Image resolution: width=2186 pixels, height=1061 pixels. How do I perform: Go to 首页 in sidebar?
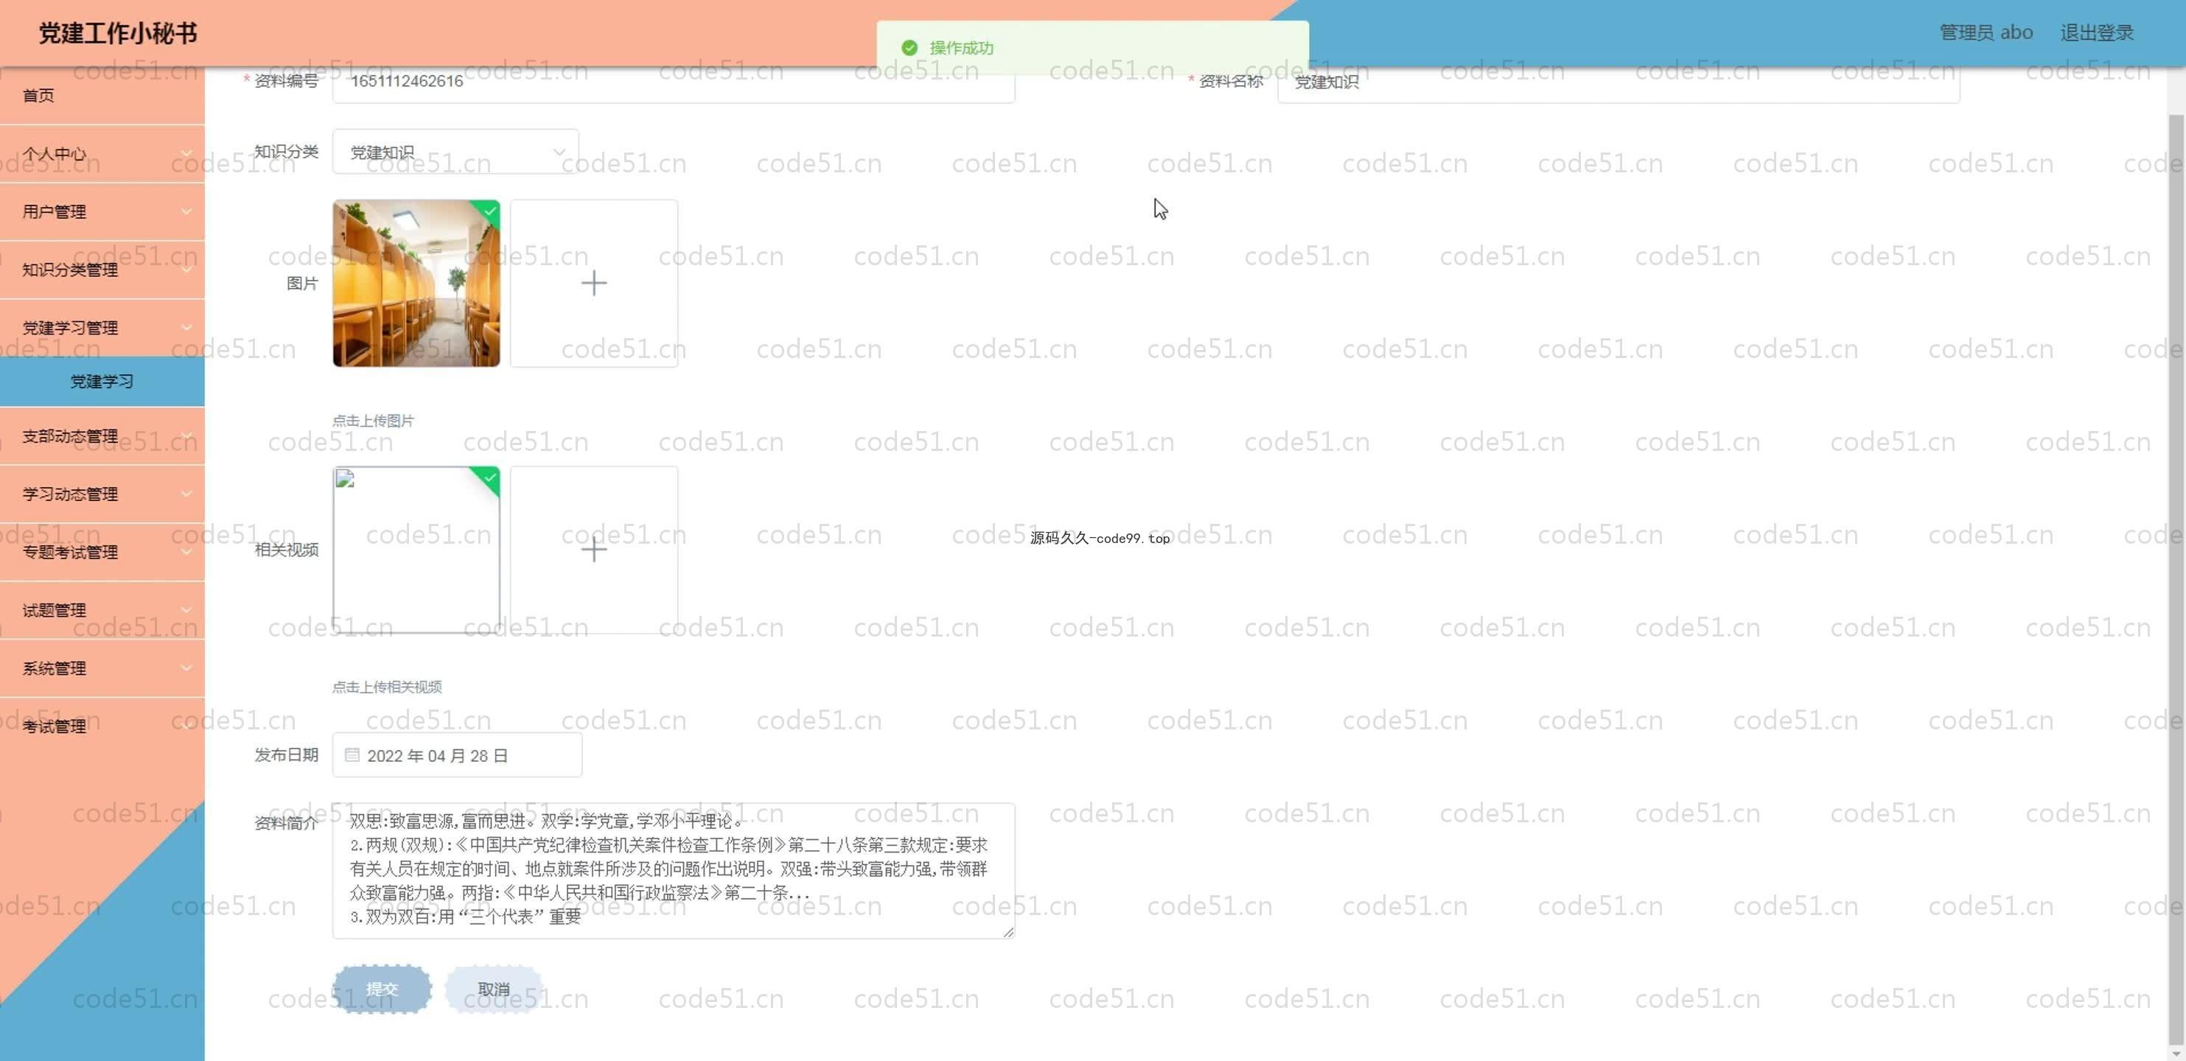(x=102, y=95)
